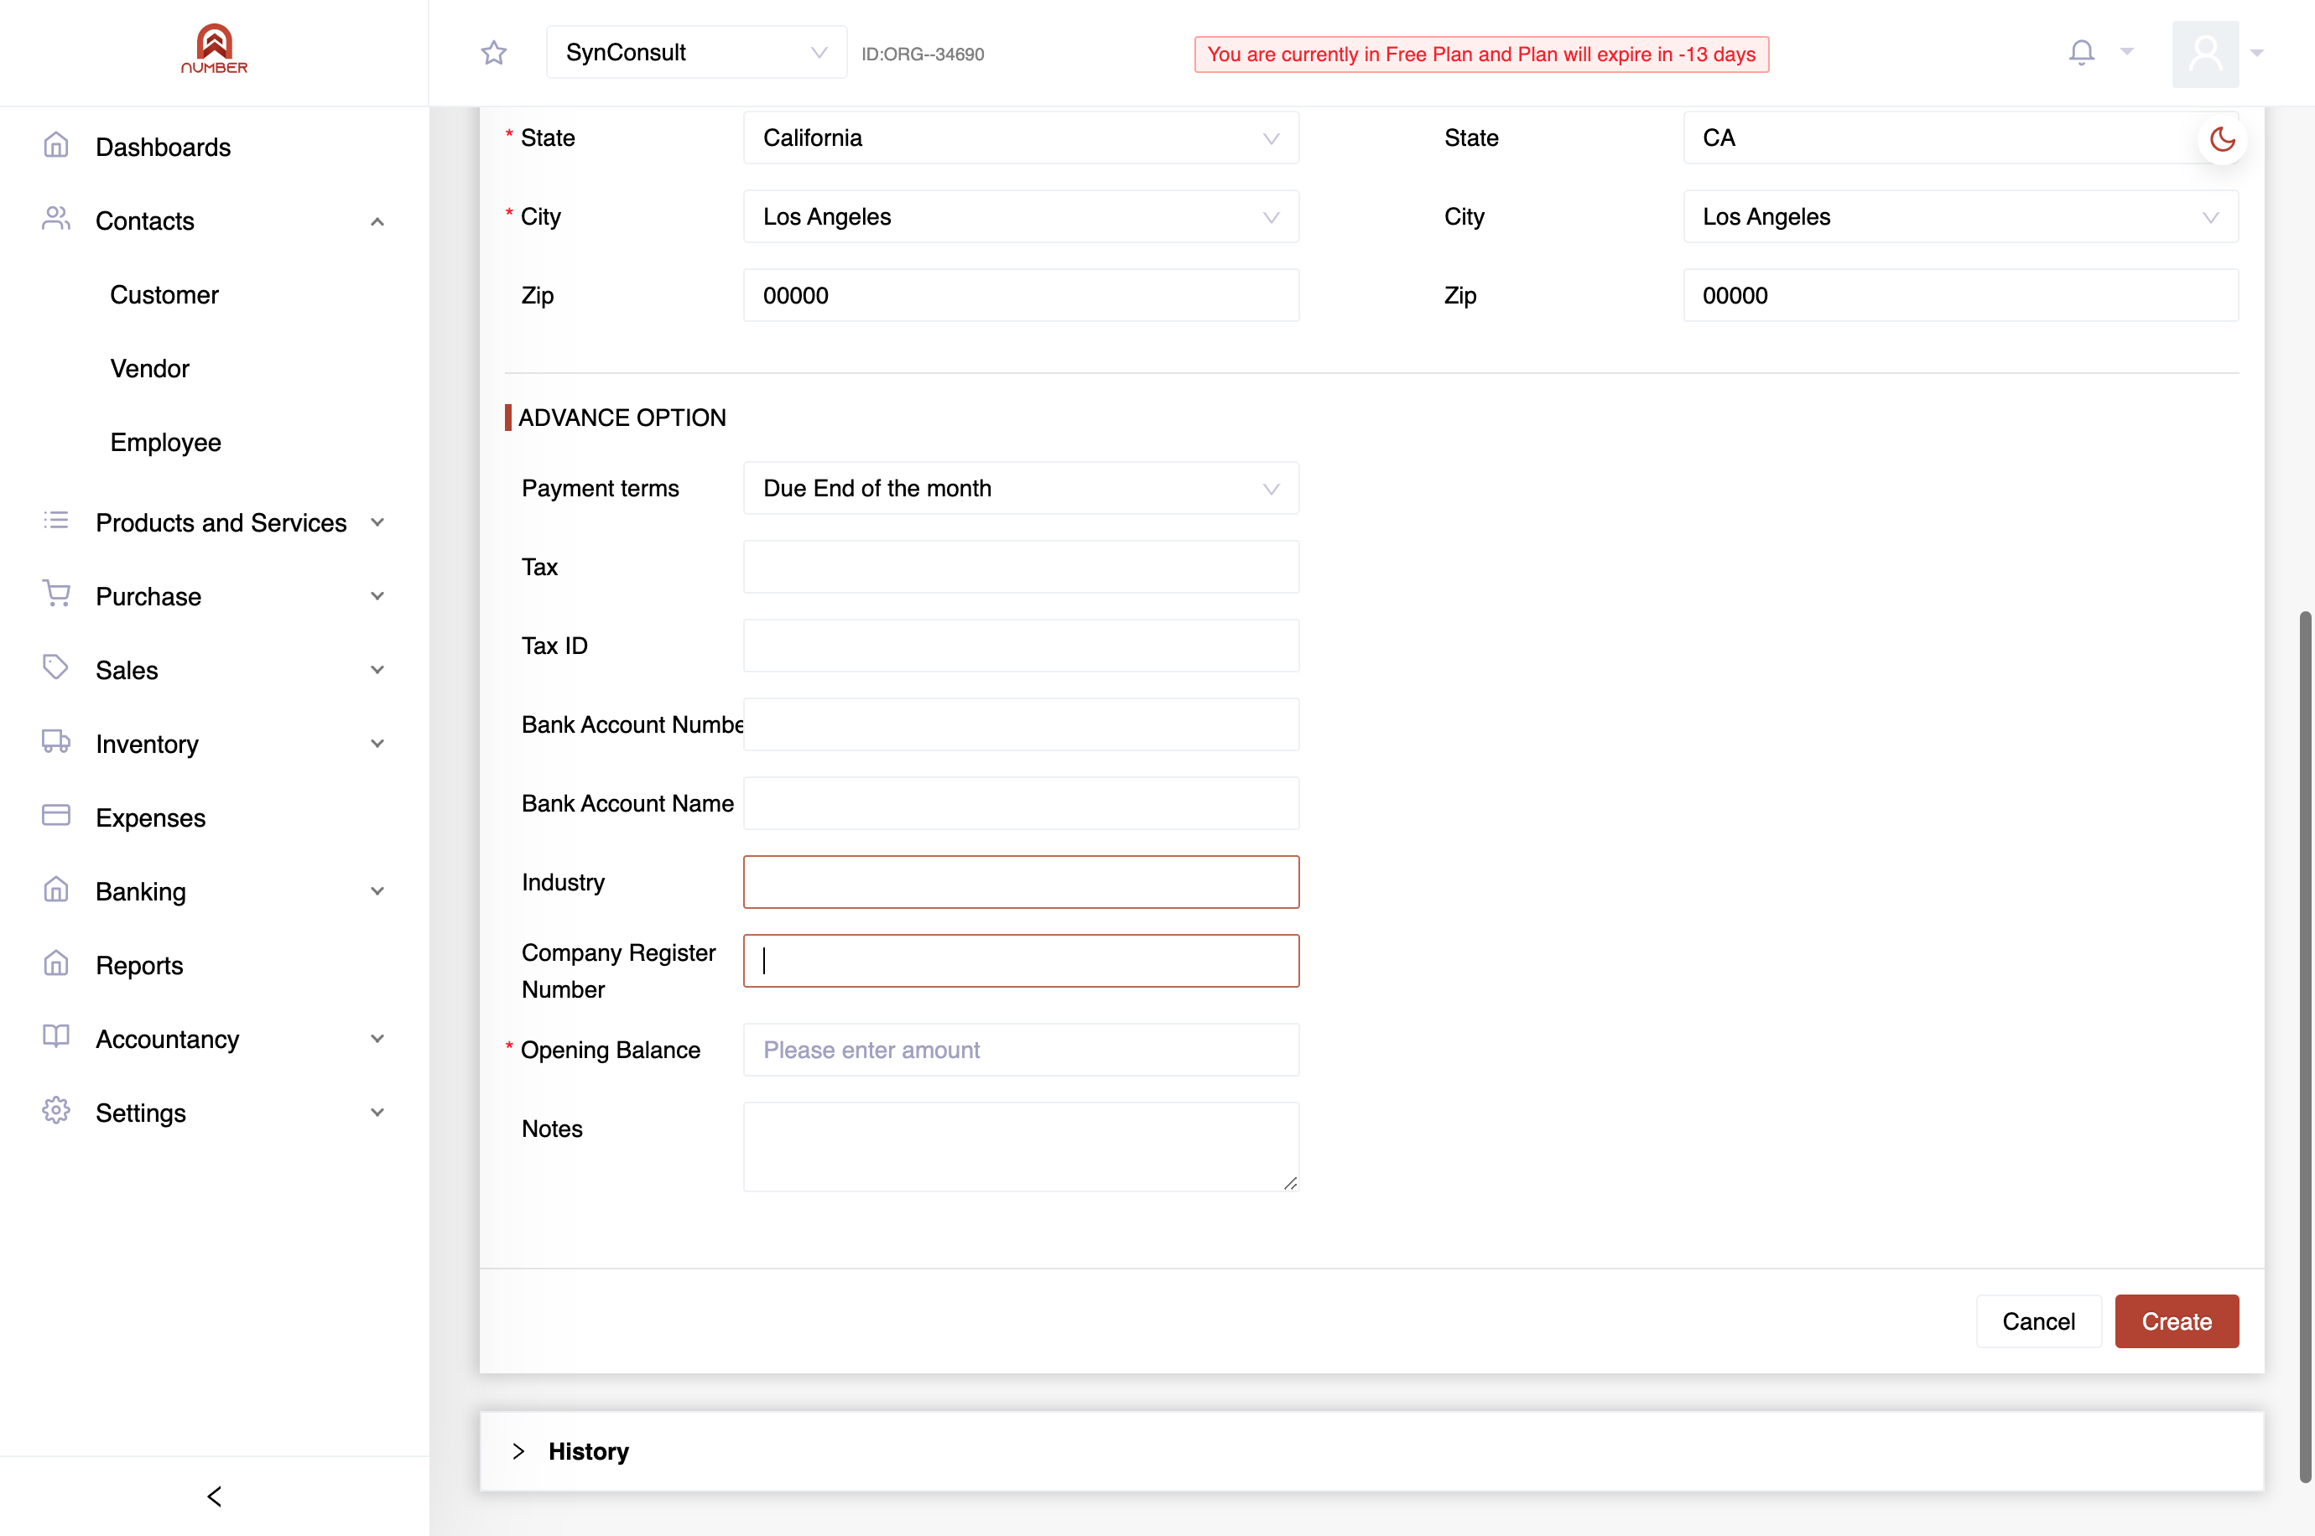Image resolution: width=2315 pixels, height=1536 pixels.
Task: Click the Cancel button
Action: tap(2037, 1321)
